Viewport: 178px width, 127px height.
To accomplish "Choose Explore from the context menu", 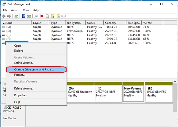I will pos(36,51).
